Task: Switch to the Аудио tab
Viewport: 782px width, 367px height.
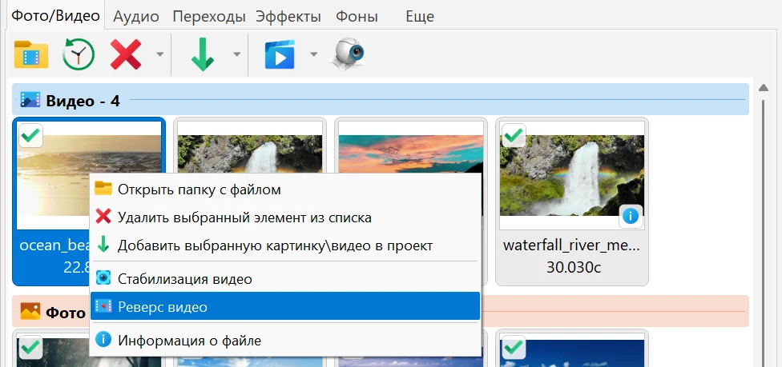Action: (x=136, y=17)
